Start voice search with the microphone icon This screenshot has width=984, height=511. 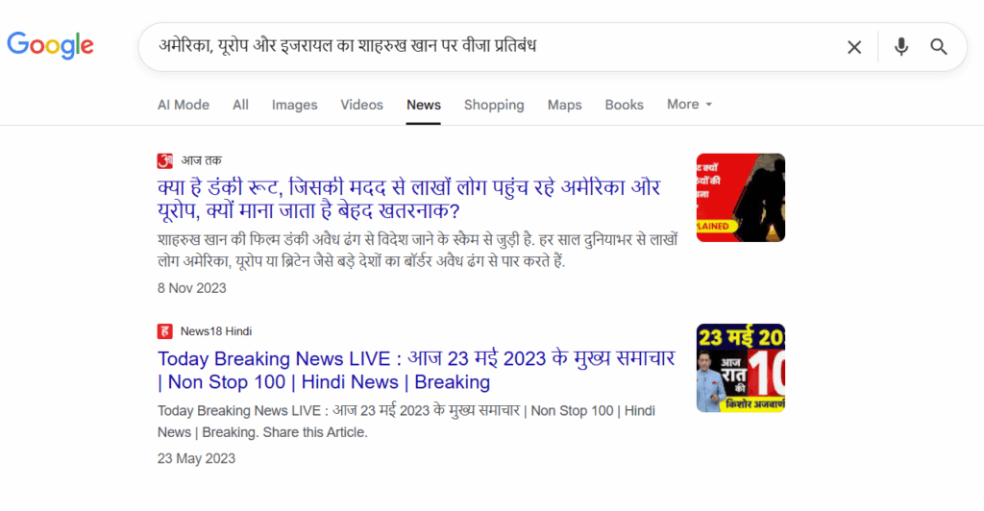(900, 47)
